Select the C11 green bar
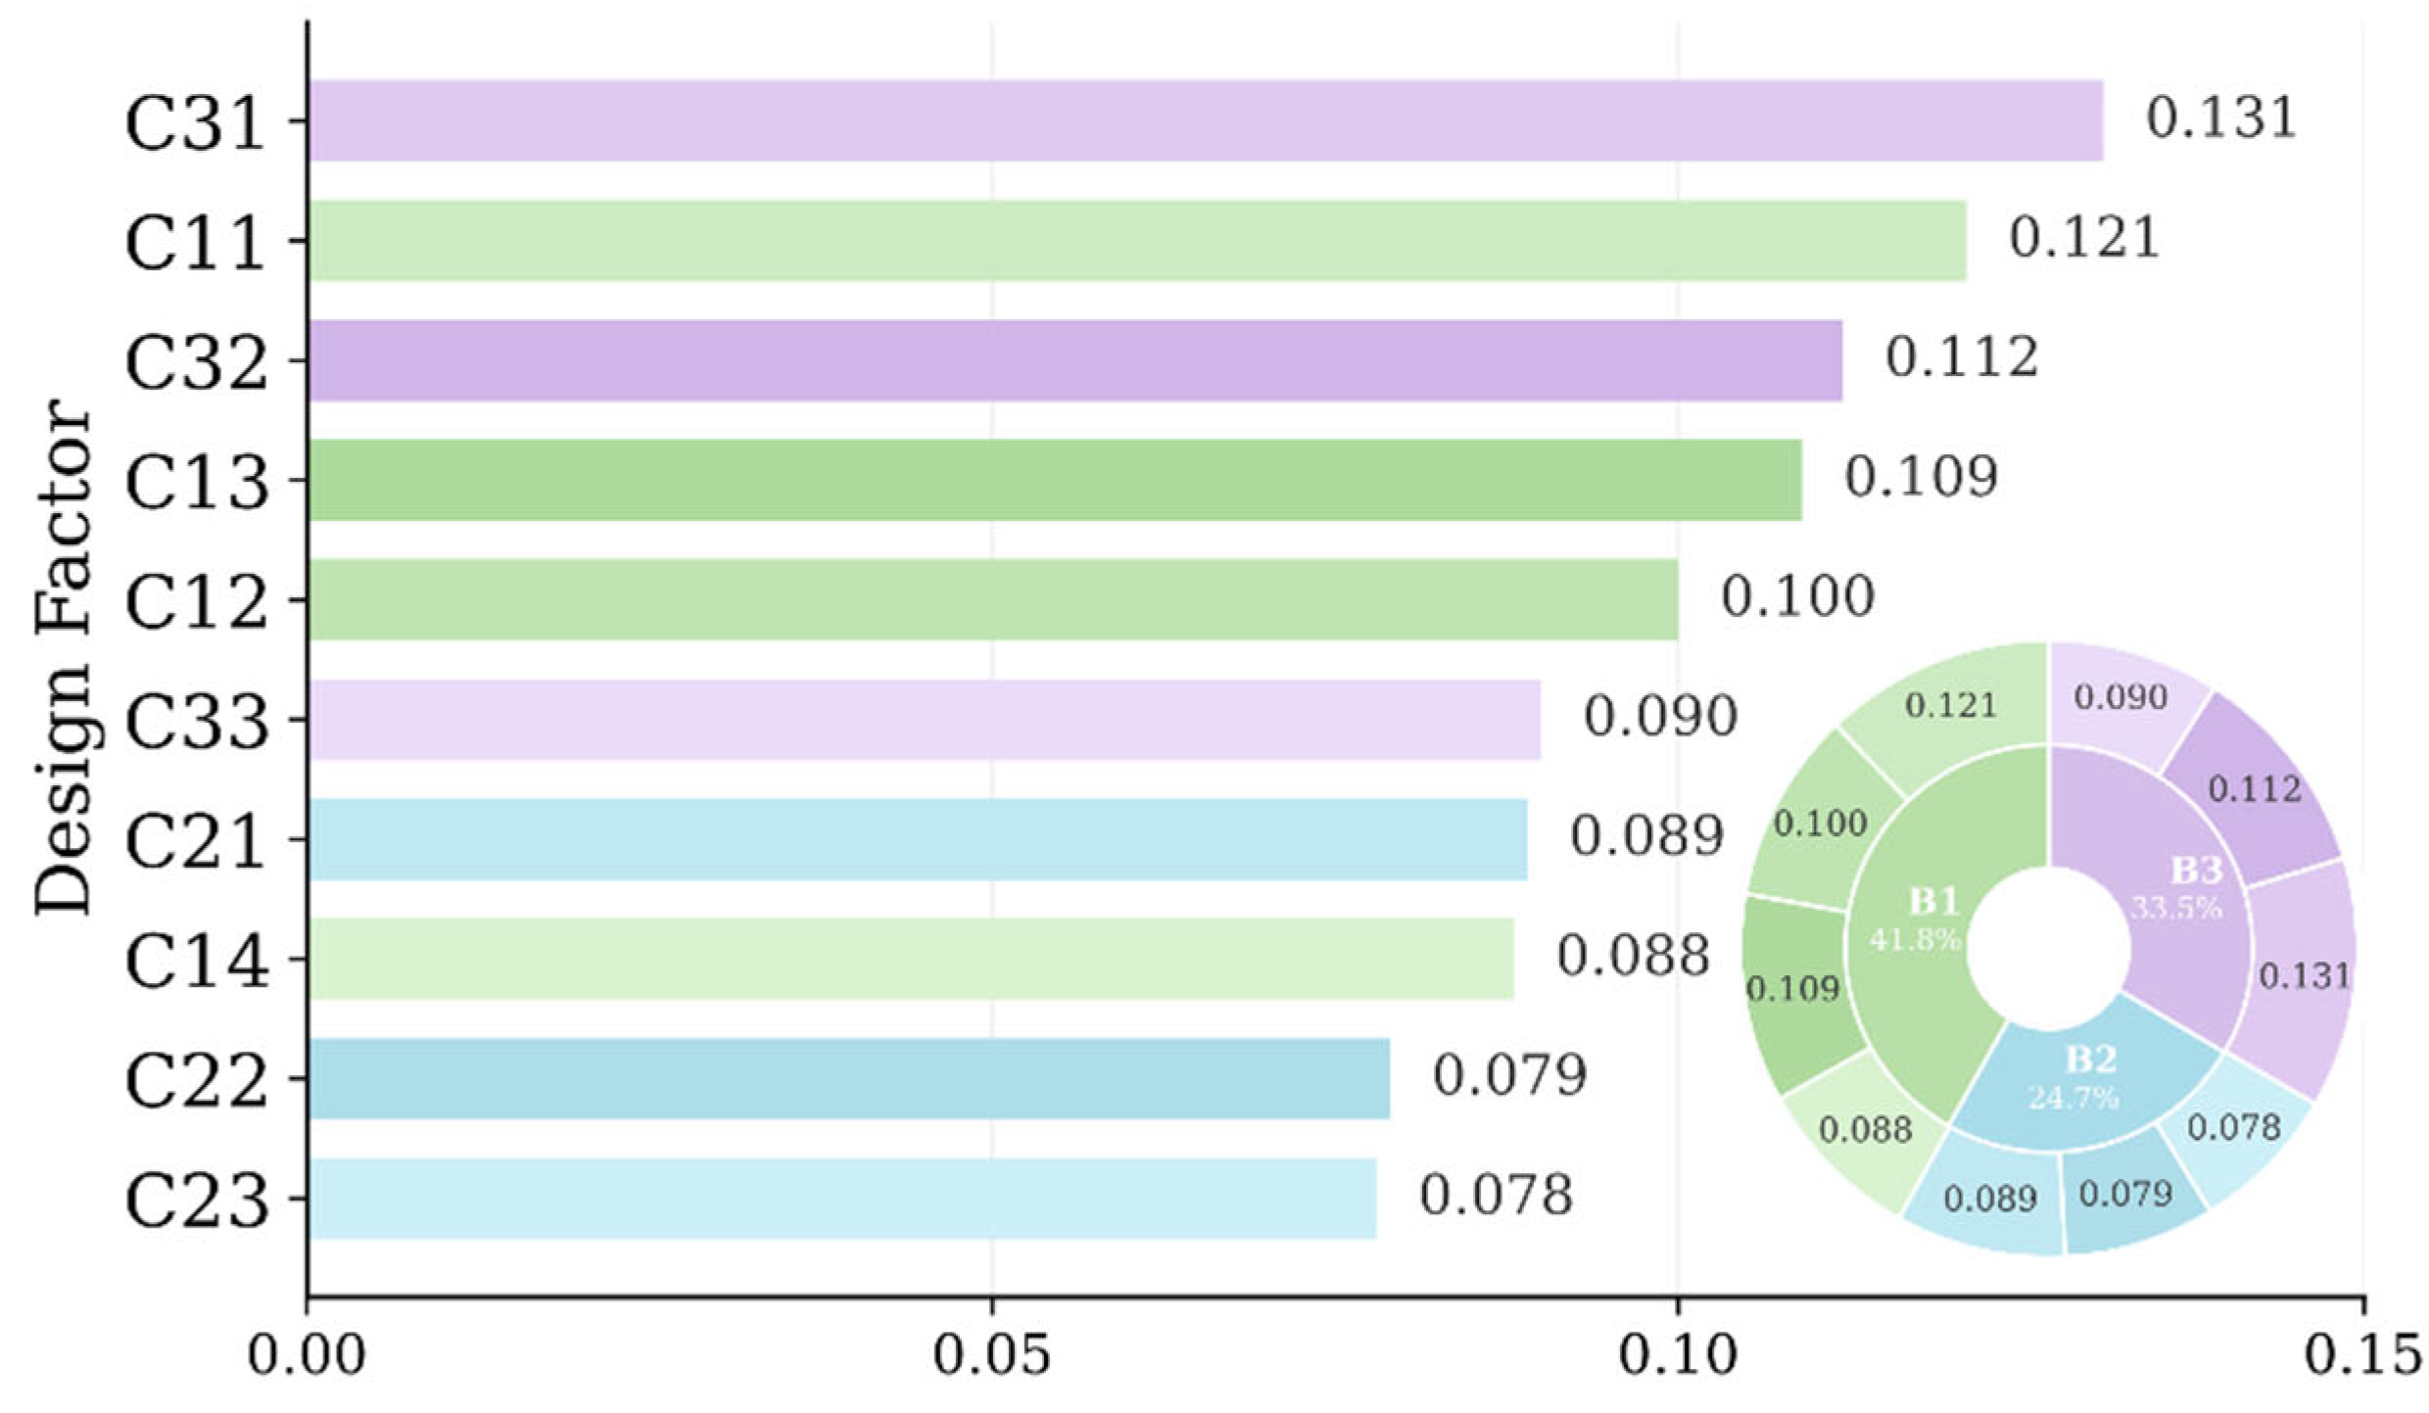This screenshot has height=1413, width=2429. [1137, 241]
